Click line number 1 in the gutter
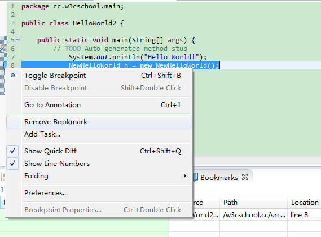 [12, 6]
